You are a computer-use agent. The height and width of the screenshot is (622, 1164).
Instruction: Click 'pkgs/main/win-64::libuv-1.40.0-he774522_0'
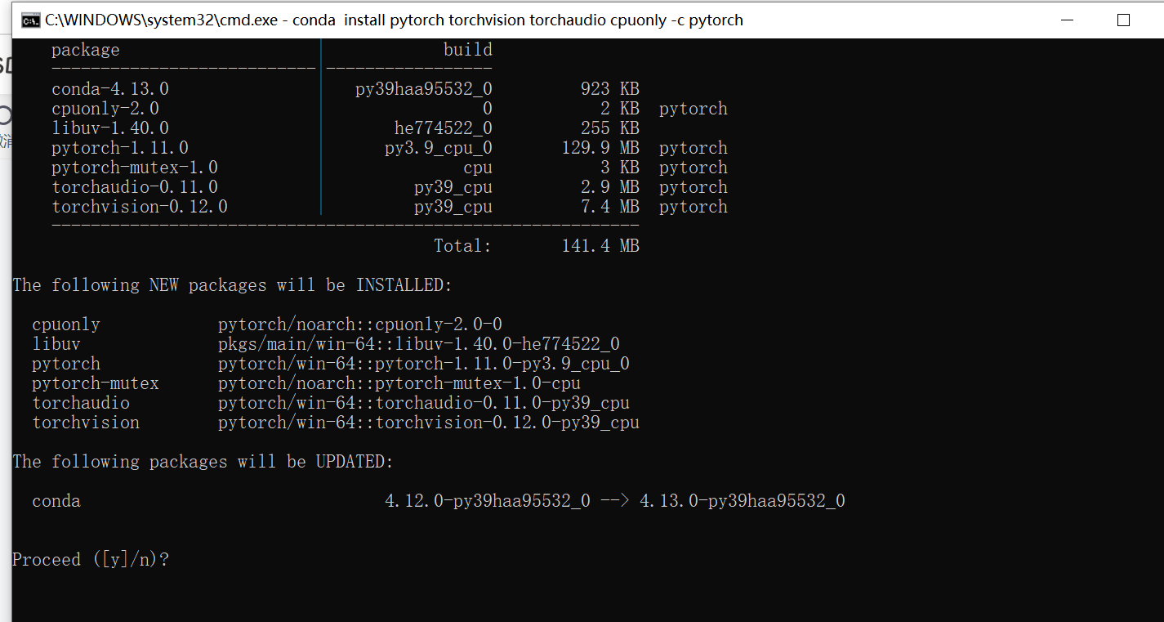pyautogui.click(x=419, y=344)
